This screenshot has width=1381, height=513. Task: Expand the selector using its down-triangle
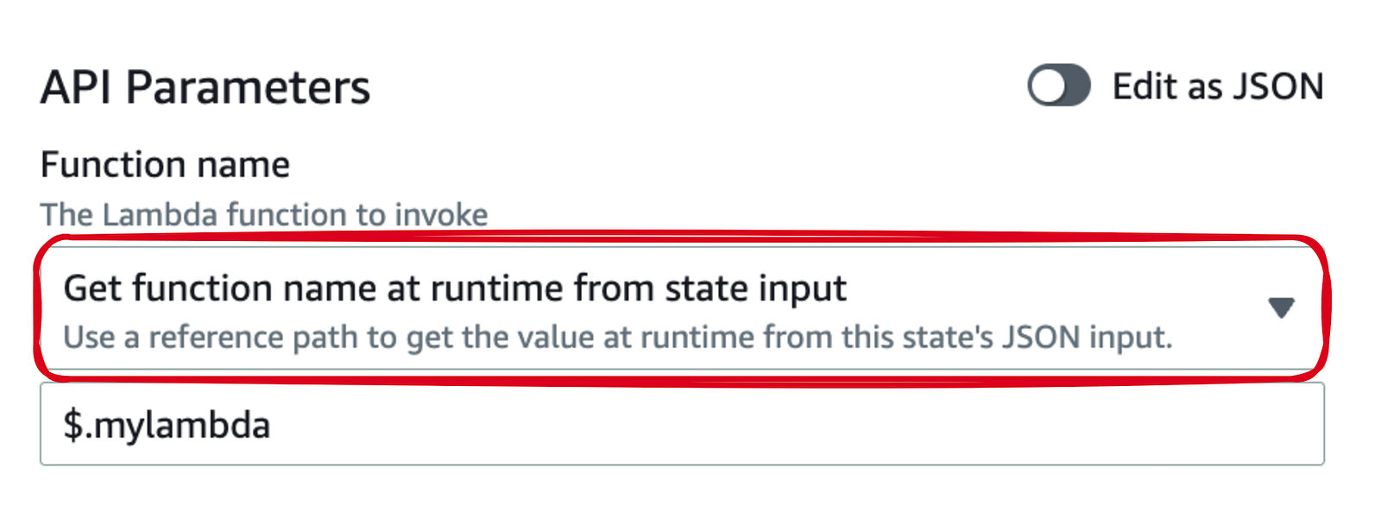point(1281,307)
